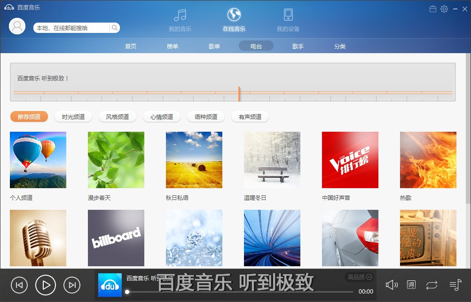The width and height of the screenshot is (471, 302).
Task: Click the radio tuner dial bar
Action: coord(233,82)
